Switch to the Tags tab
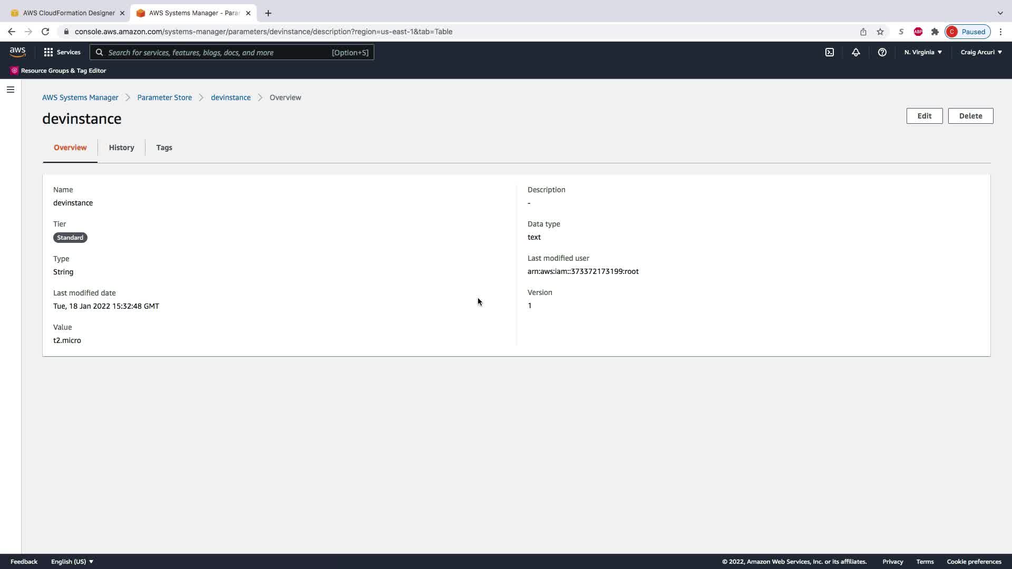The height and width of the screenshot is (569, 1012). point(164,148)
